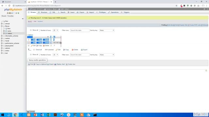Expand the market database node
The image size is (209, 117).
[2, 38]
